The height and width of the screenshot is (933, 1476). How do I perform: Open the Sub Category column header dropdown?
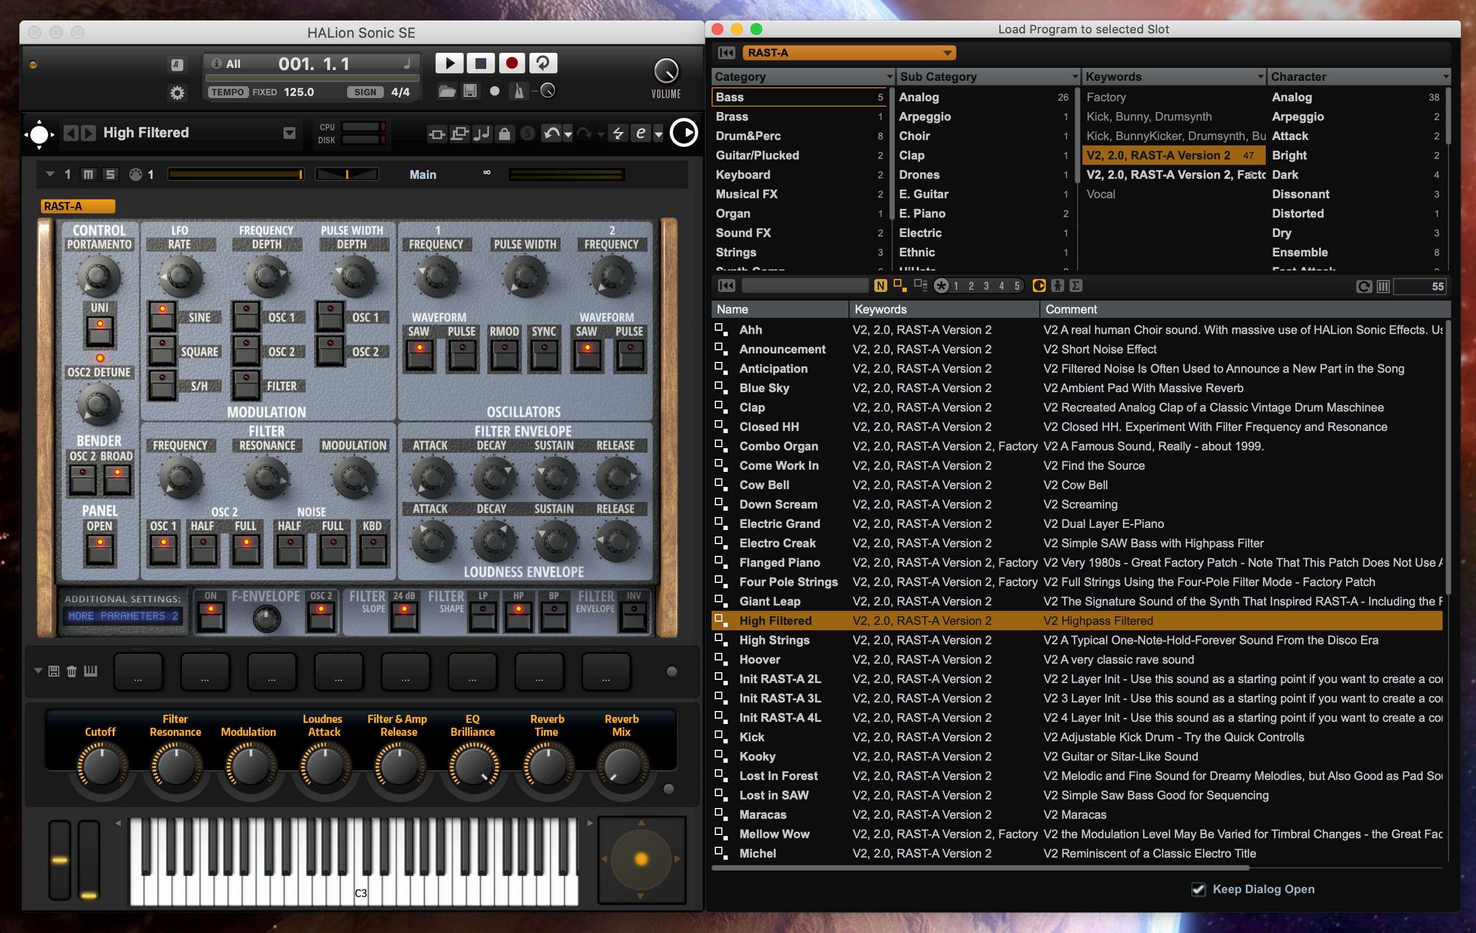coord(1074,76)
